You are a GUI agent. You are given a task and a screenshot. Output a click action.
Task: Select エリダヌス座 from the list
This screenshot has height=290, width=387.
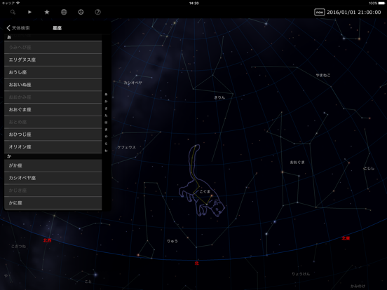pos(53,60)
